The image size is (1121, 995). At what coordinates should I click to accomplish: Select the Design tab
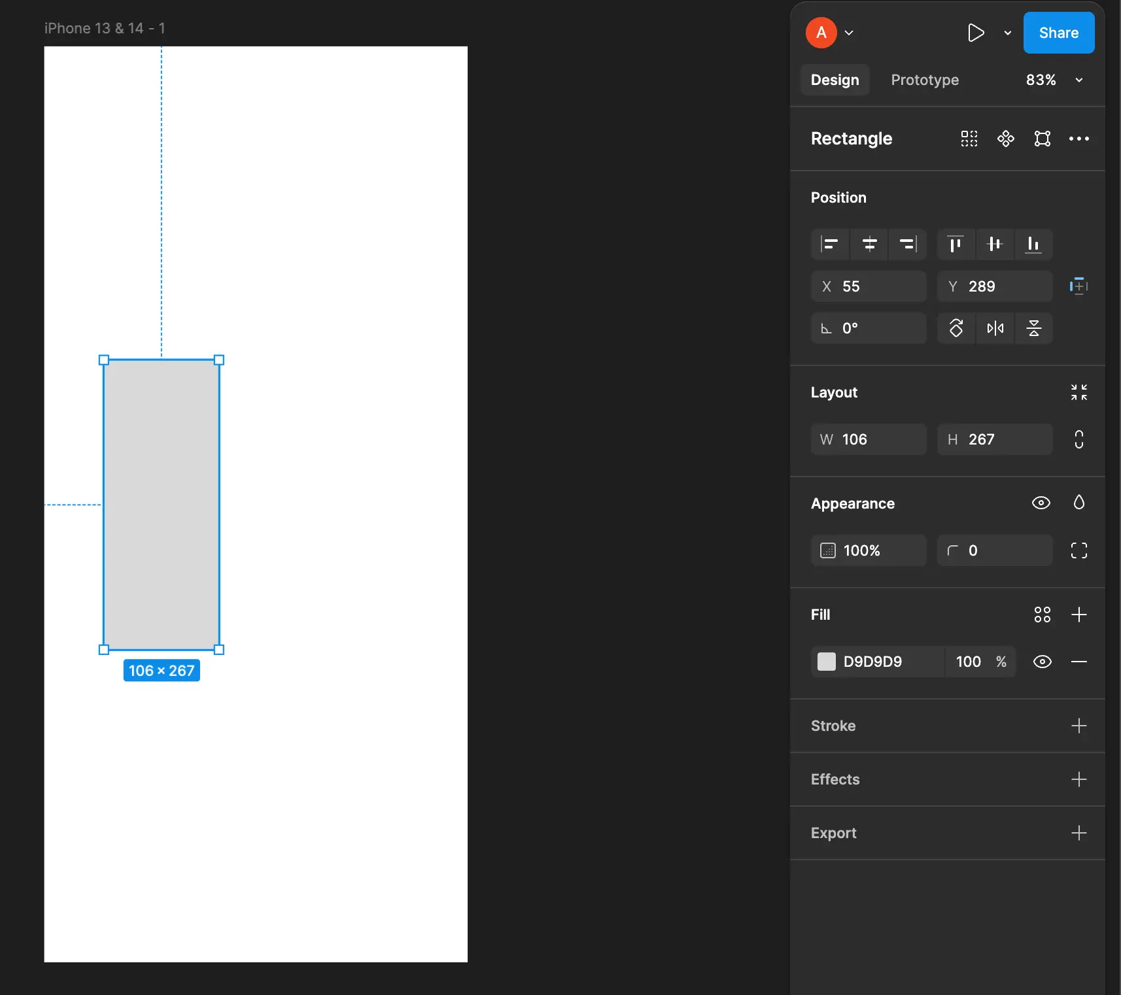835,80
